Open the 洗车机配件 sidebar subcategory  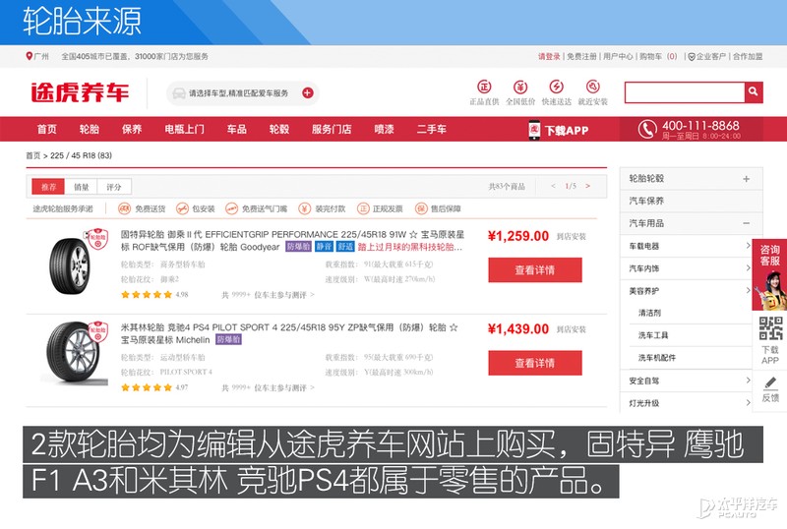pyautogui.click(x=656, y=357)
